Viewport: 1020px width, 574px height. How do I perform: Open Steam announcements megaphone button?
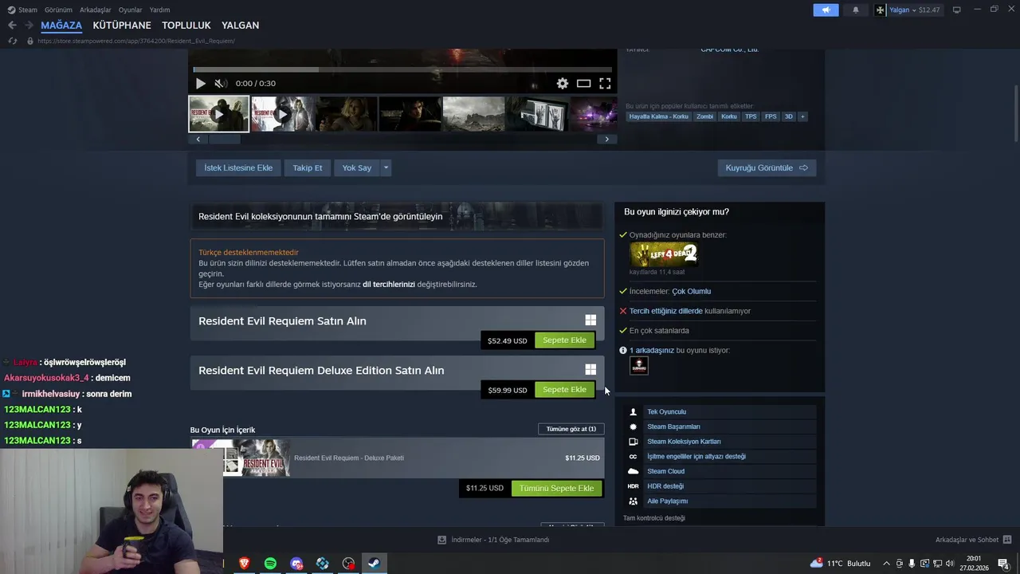(826, 10)
